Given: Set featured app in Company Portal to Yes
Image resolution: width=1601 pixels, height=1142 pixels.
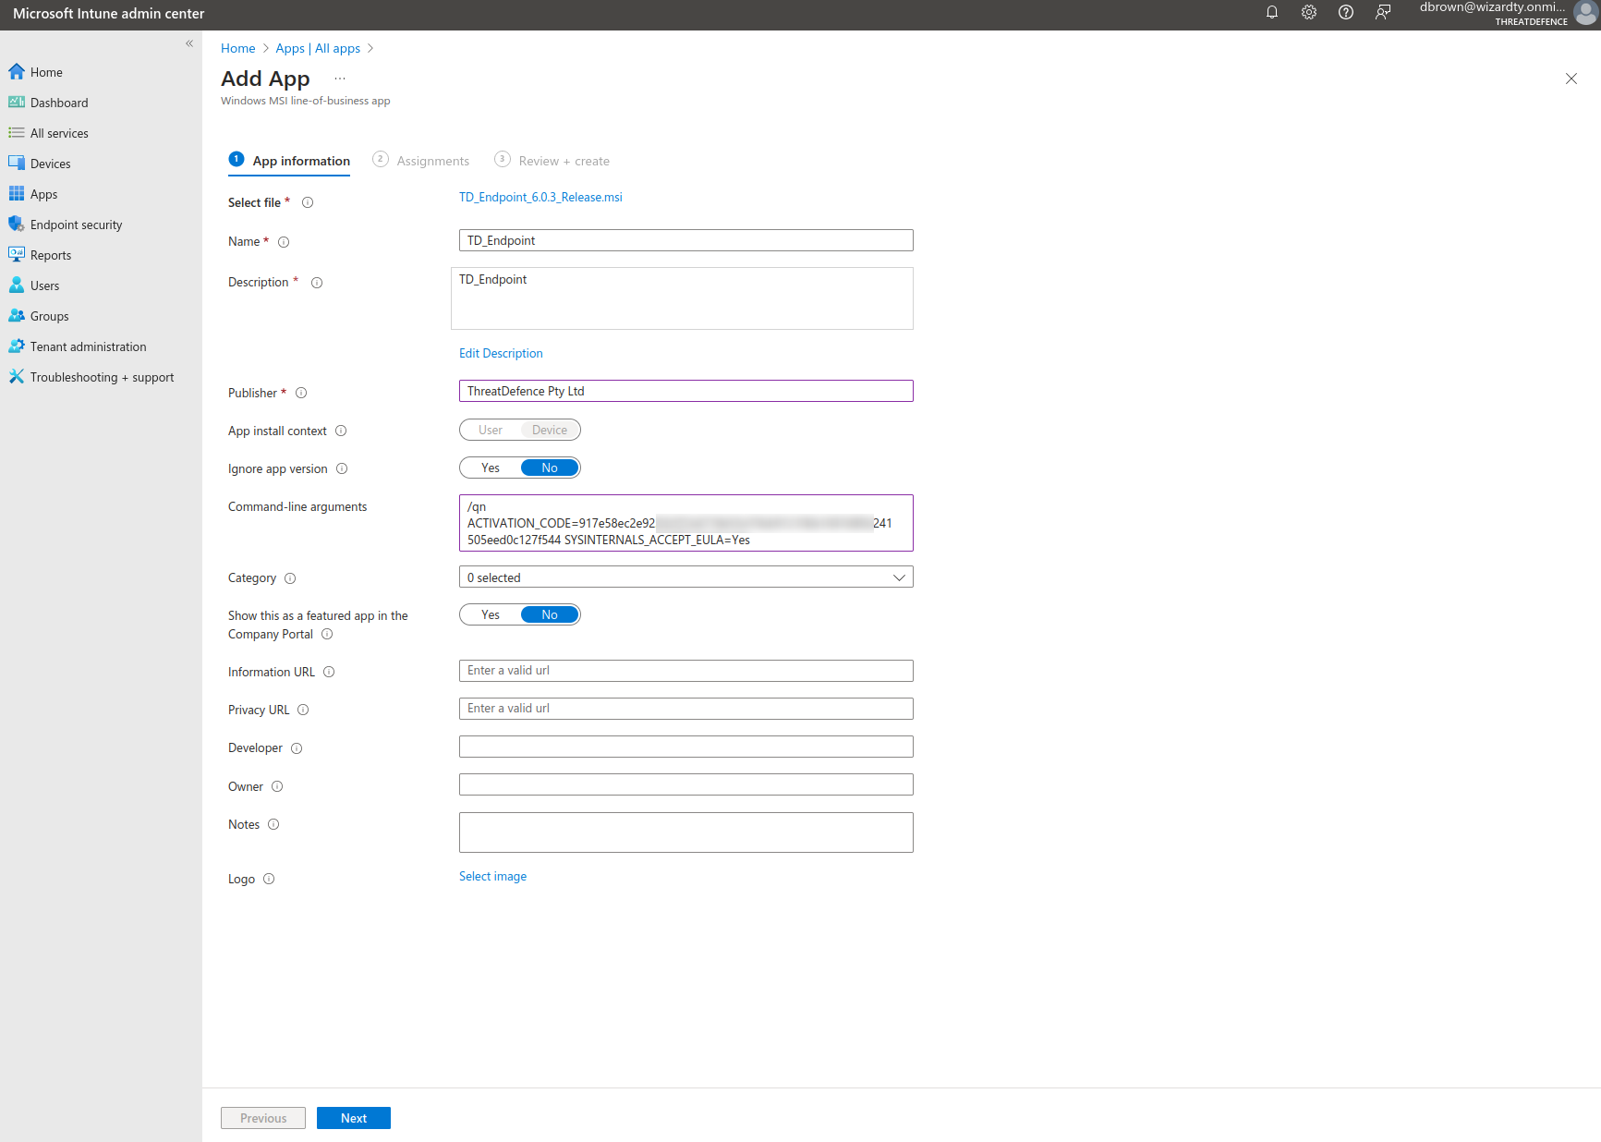Looking at the screenshot, I should (x=491, y=615).
